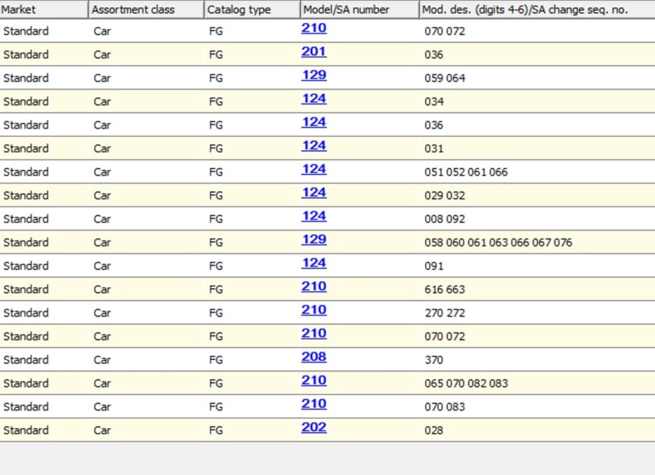Open model 124 link for 091
The height and width of the screenshot is (475, 655).
click(x=314, y=263)
